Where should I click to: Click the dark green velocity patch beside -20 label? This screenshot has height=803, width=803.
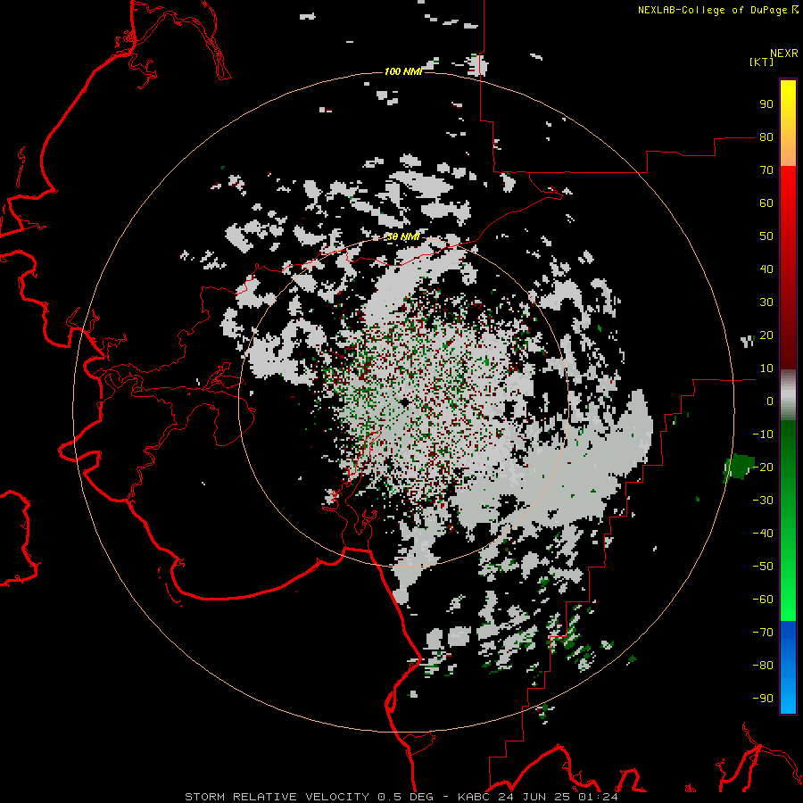pyautogui.click(x=740, y=467)
